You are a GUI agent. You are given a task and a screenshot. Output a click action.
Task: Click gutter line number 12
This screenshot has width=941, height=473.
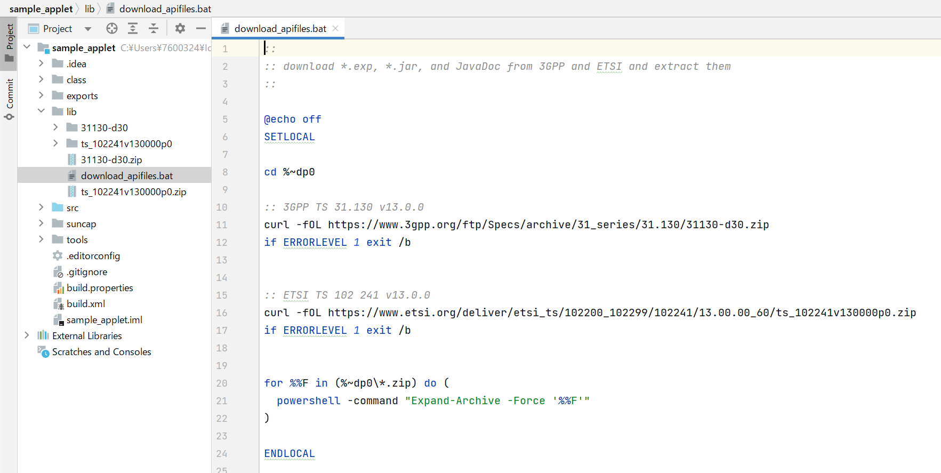pyautogui.click(x=222, y=242)
